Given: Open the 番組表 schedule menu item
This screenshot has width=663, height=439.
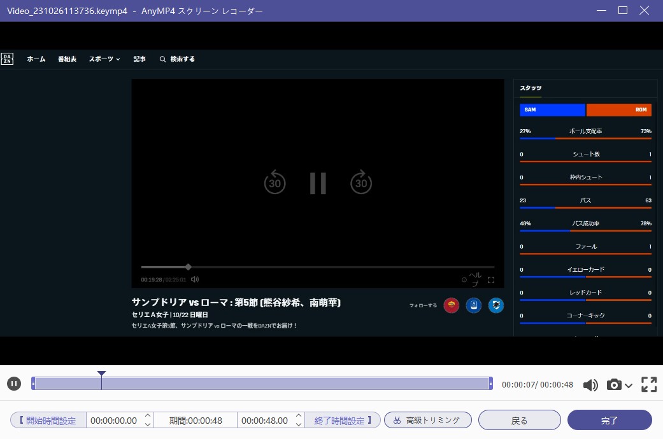Looking at the screenshot, I should (67, 59).
